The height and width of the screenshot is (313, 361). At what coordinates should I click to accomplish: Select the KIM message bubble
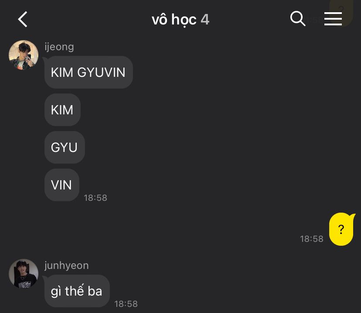coord(62,110)
